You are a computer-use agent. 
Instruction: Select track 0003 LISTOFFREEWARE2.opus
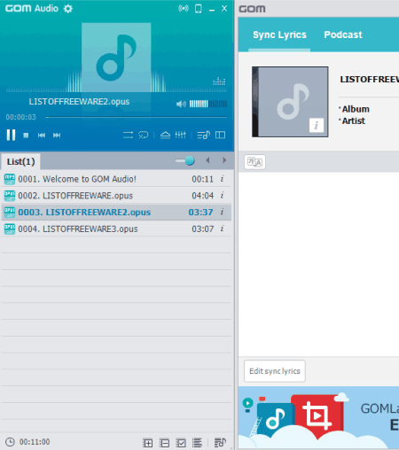click(x=116, y=212)
